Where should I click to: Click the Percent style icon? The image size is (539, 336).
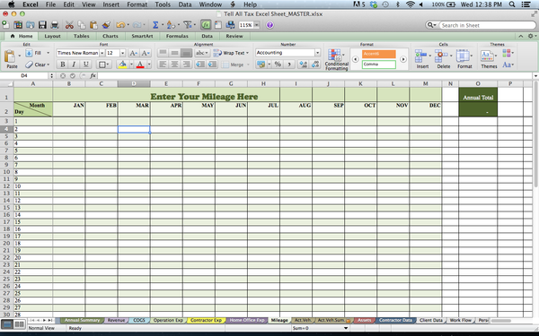(278, 65)
